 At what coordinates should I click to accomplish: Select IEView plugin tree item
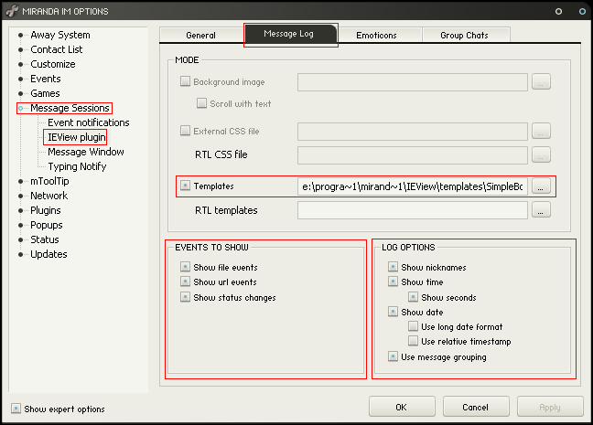tap(76, 137)
